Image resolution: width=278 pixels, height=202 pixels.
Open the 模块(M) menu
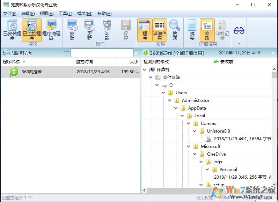pyautogui.click(x=85, y=14)
